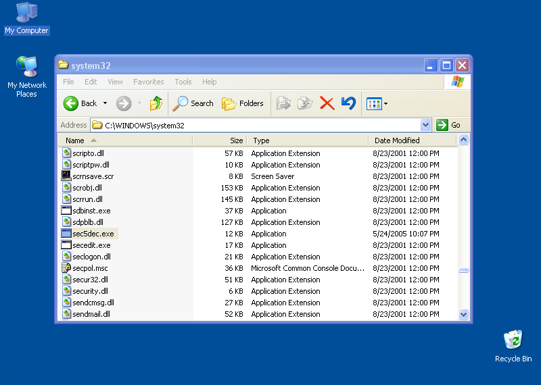Open the Back history dropdown arrow
Viewport: 541px width, 385px height.
point(105,103)
